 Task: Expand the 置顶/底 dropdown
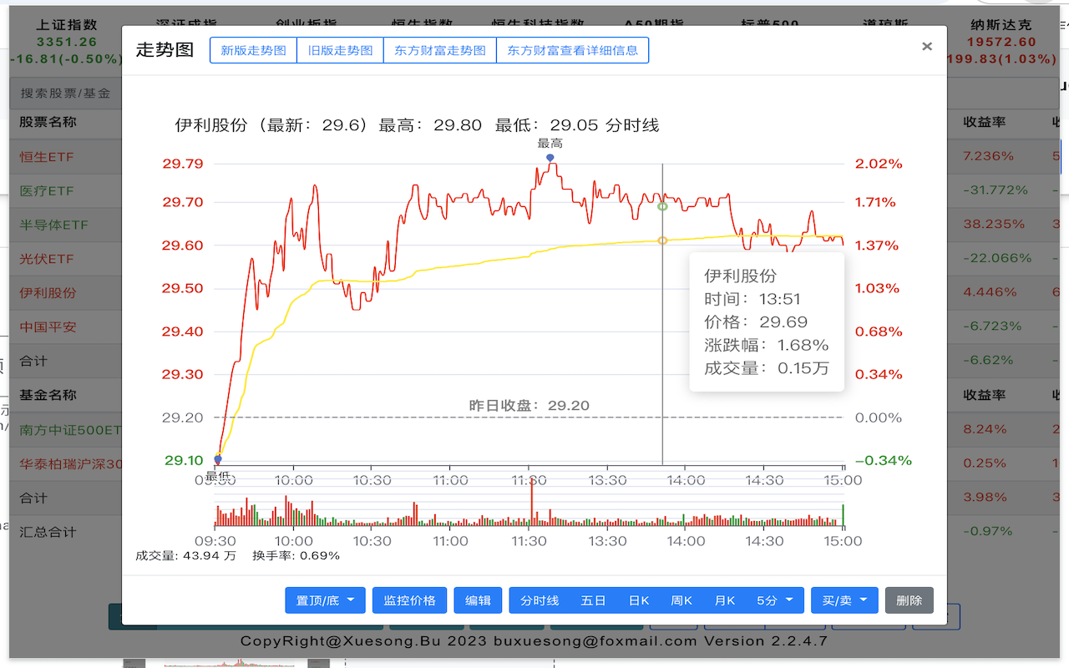[x=325, y=600]
